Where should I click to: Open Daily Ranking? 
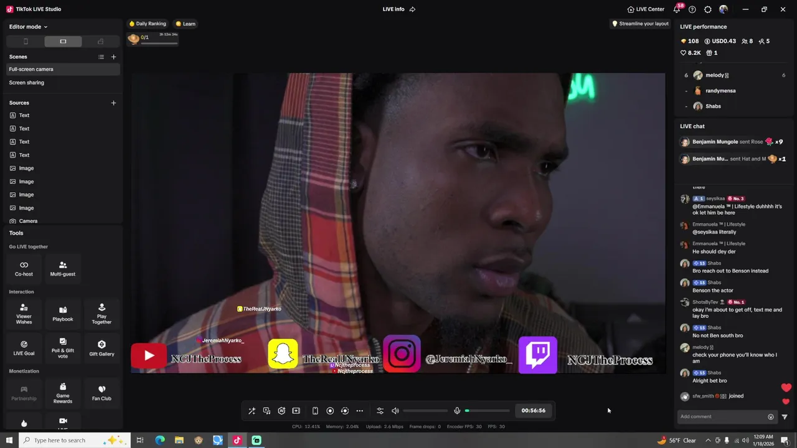148,24
